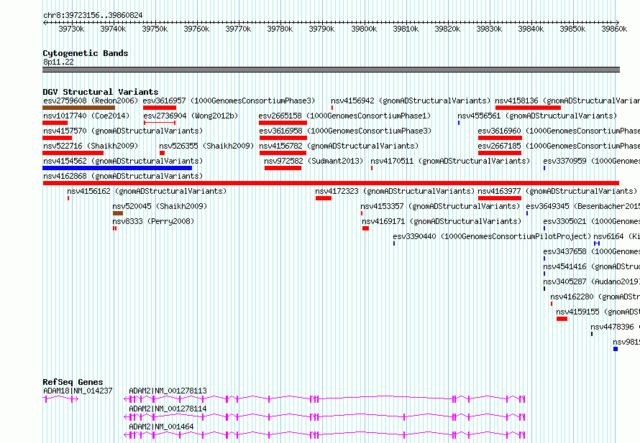640x443 pixels.
Task: Open the RefSeq Genes track title
Action: [x=73, y=382]
